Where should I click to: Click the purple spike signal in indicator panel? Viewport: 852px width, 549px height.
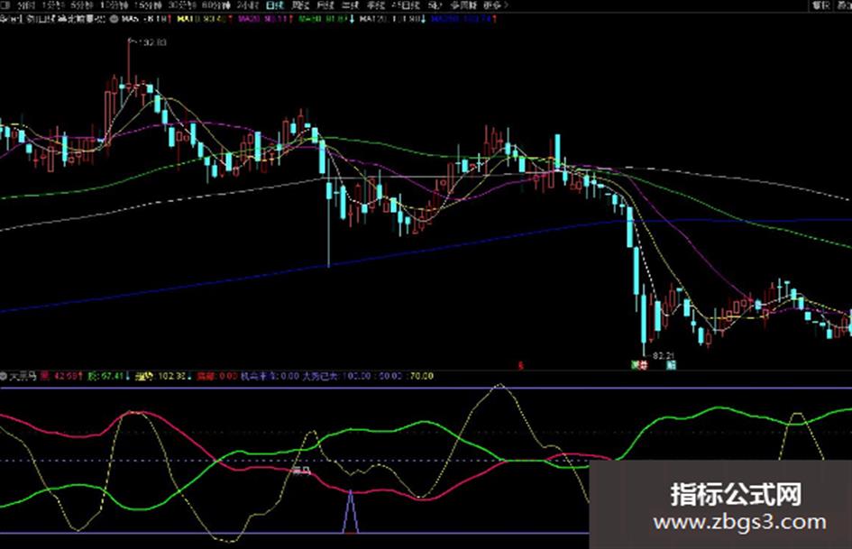point(351,511)
